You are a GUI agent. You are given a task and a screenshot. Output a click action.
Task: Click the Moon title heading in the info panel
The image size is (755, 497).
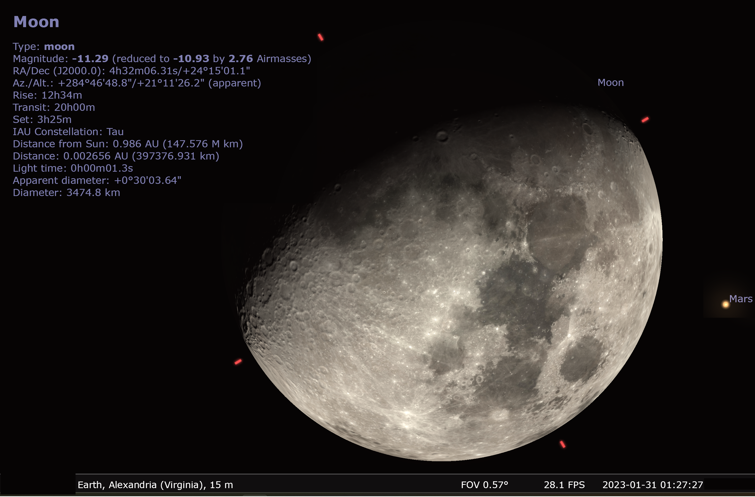point(36,22)
